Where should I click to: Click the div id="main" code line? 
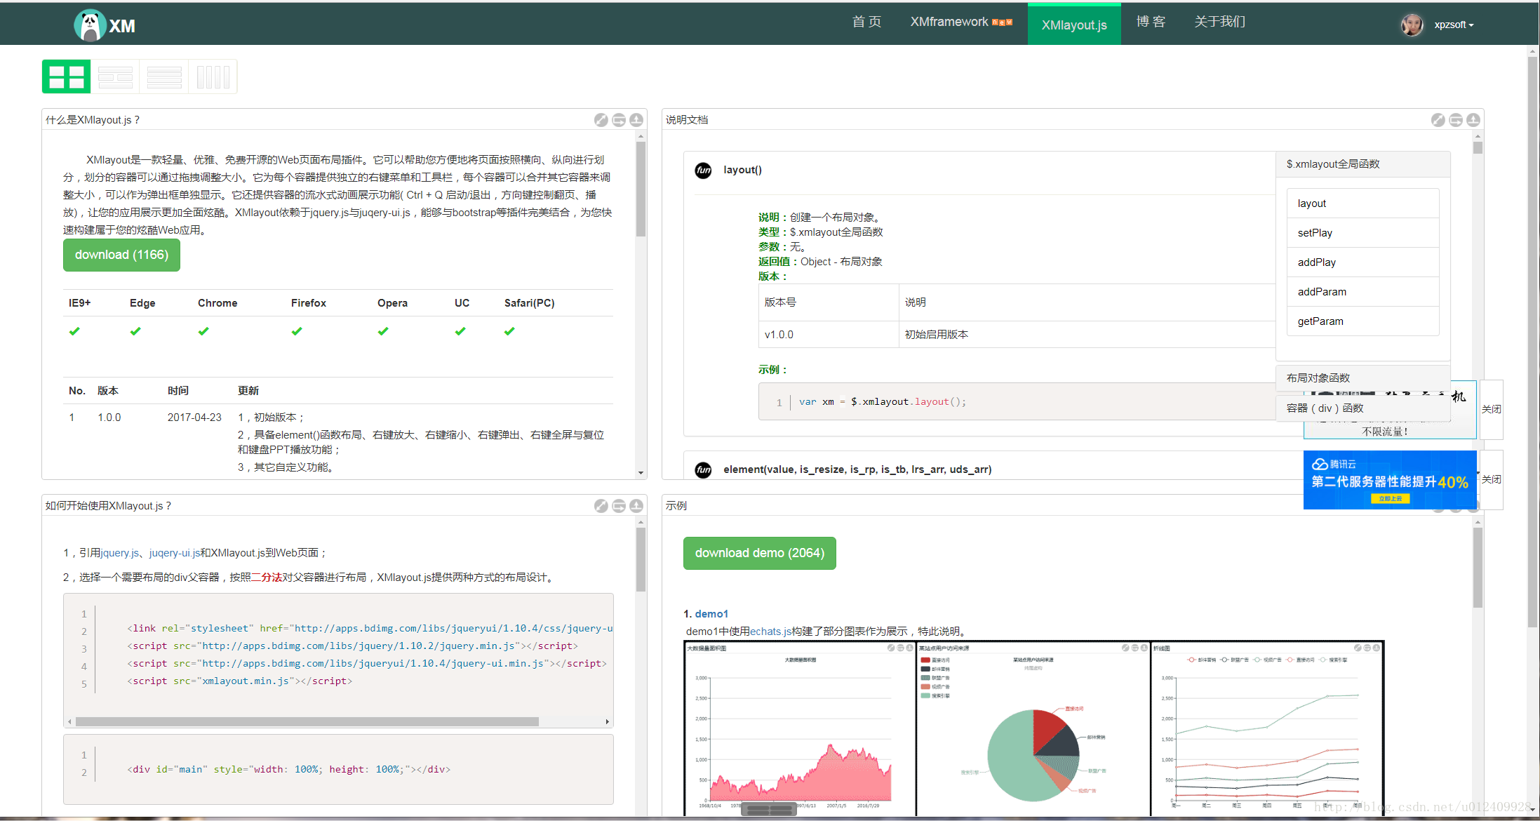tap(288, 770)
